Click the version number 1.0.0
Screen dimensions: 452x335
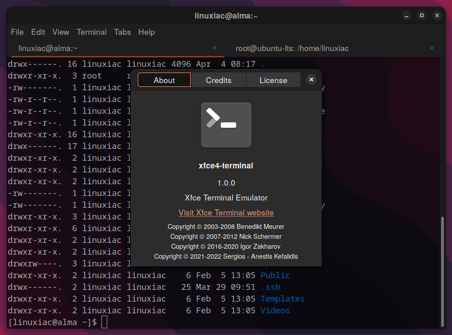pyautogui.click(x=226, y=183)
